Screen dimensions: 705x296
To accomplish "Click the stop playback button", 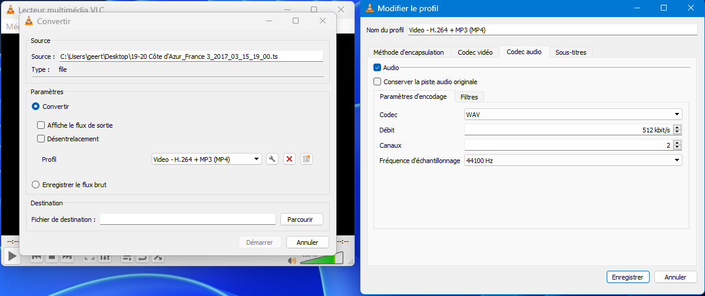I will 52,258.
